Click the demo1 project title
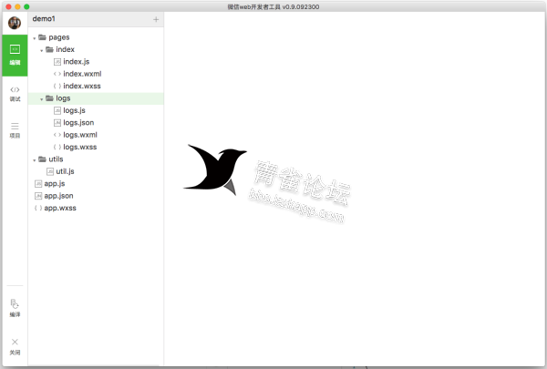 44,19
